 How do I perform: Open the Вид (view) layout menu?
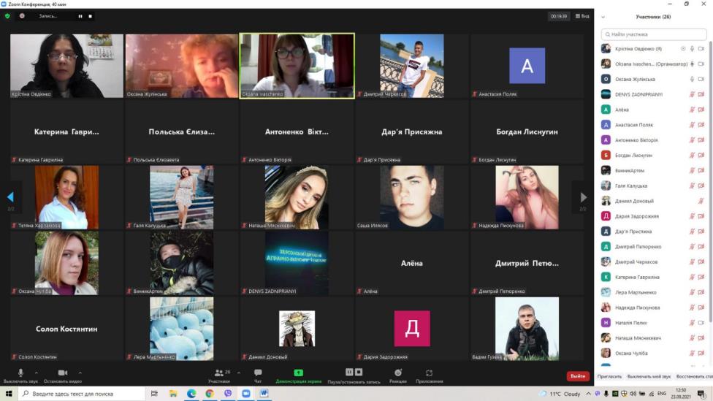582,16
